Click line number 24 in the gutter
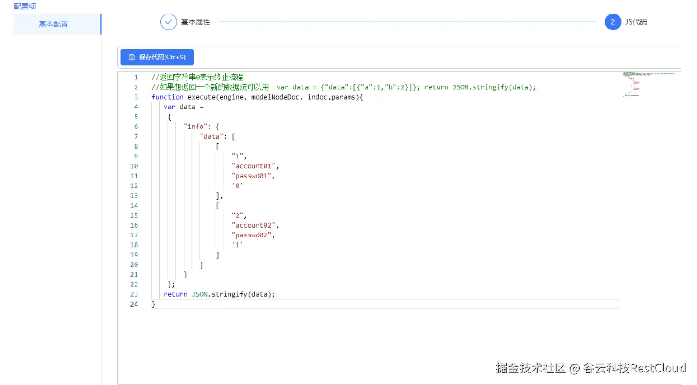Viewport: 697px width, 385px height. (134, 304)
